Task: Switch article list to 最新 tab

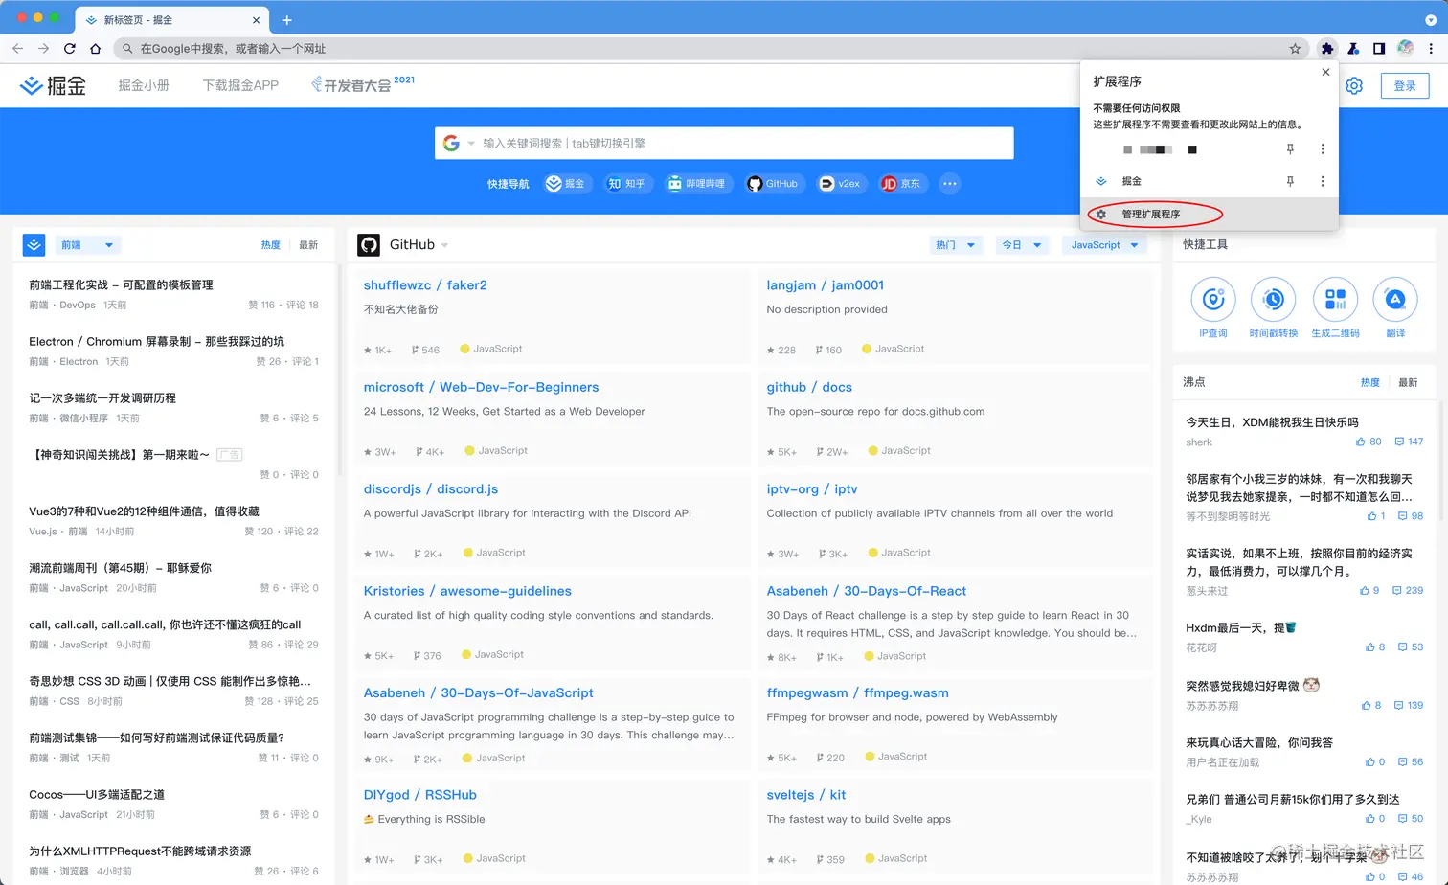Action: pyautogui.click(x=308, y=245)
